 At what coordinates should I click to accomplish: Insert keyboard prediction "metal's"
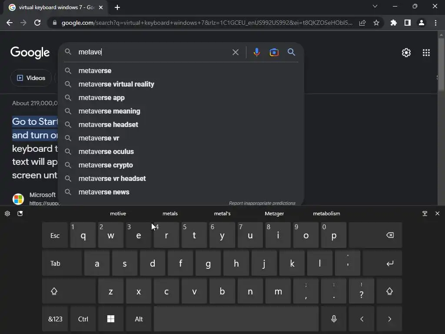point(222,214)
